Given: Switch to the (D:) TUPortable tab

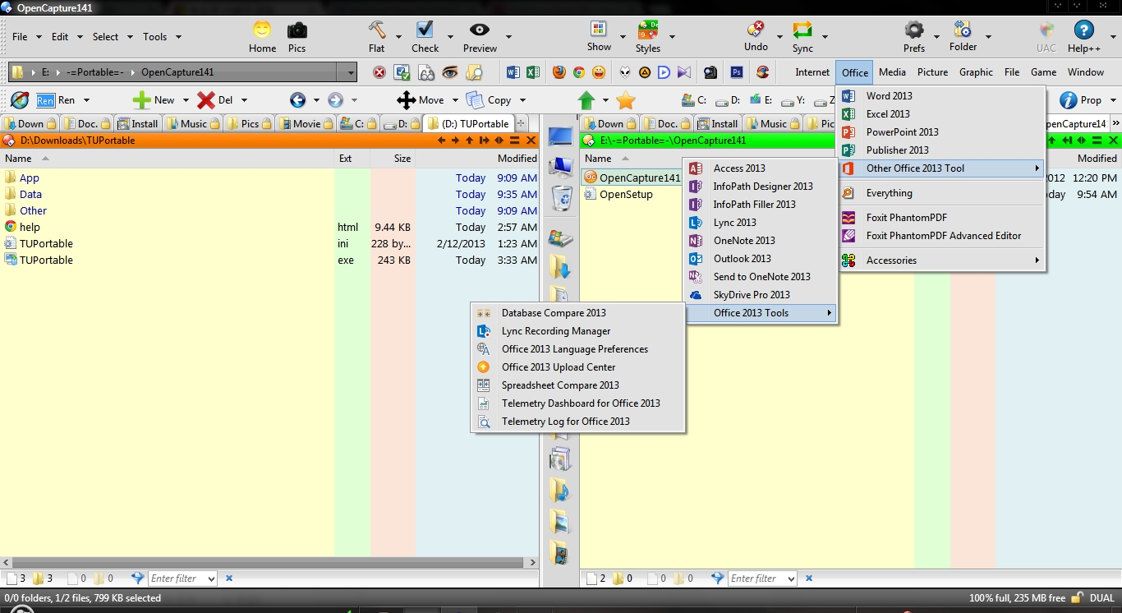Looking at the screenshot, I should 470,124.
